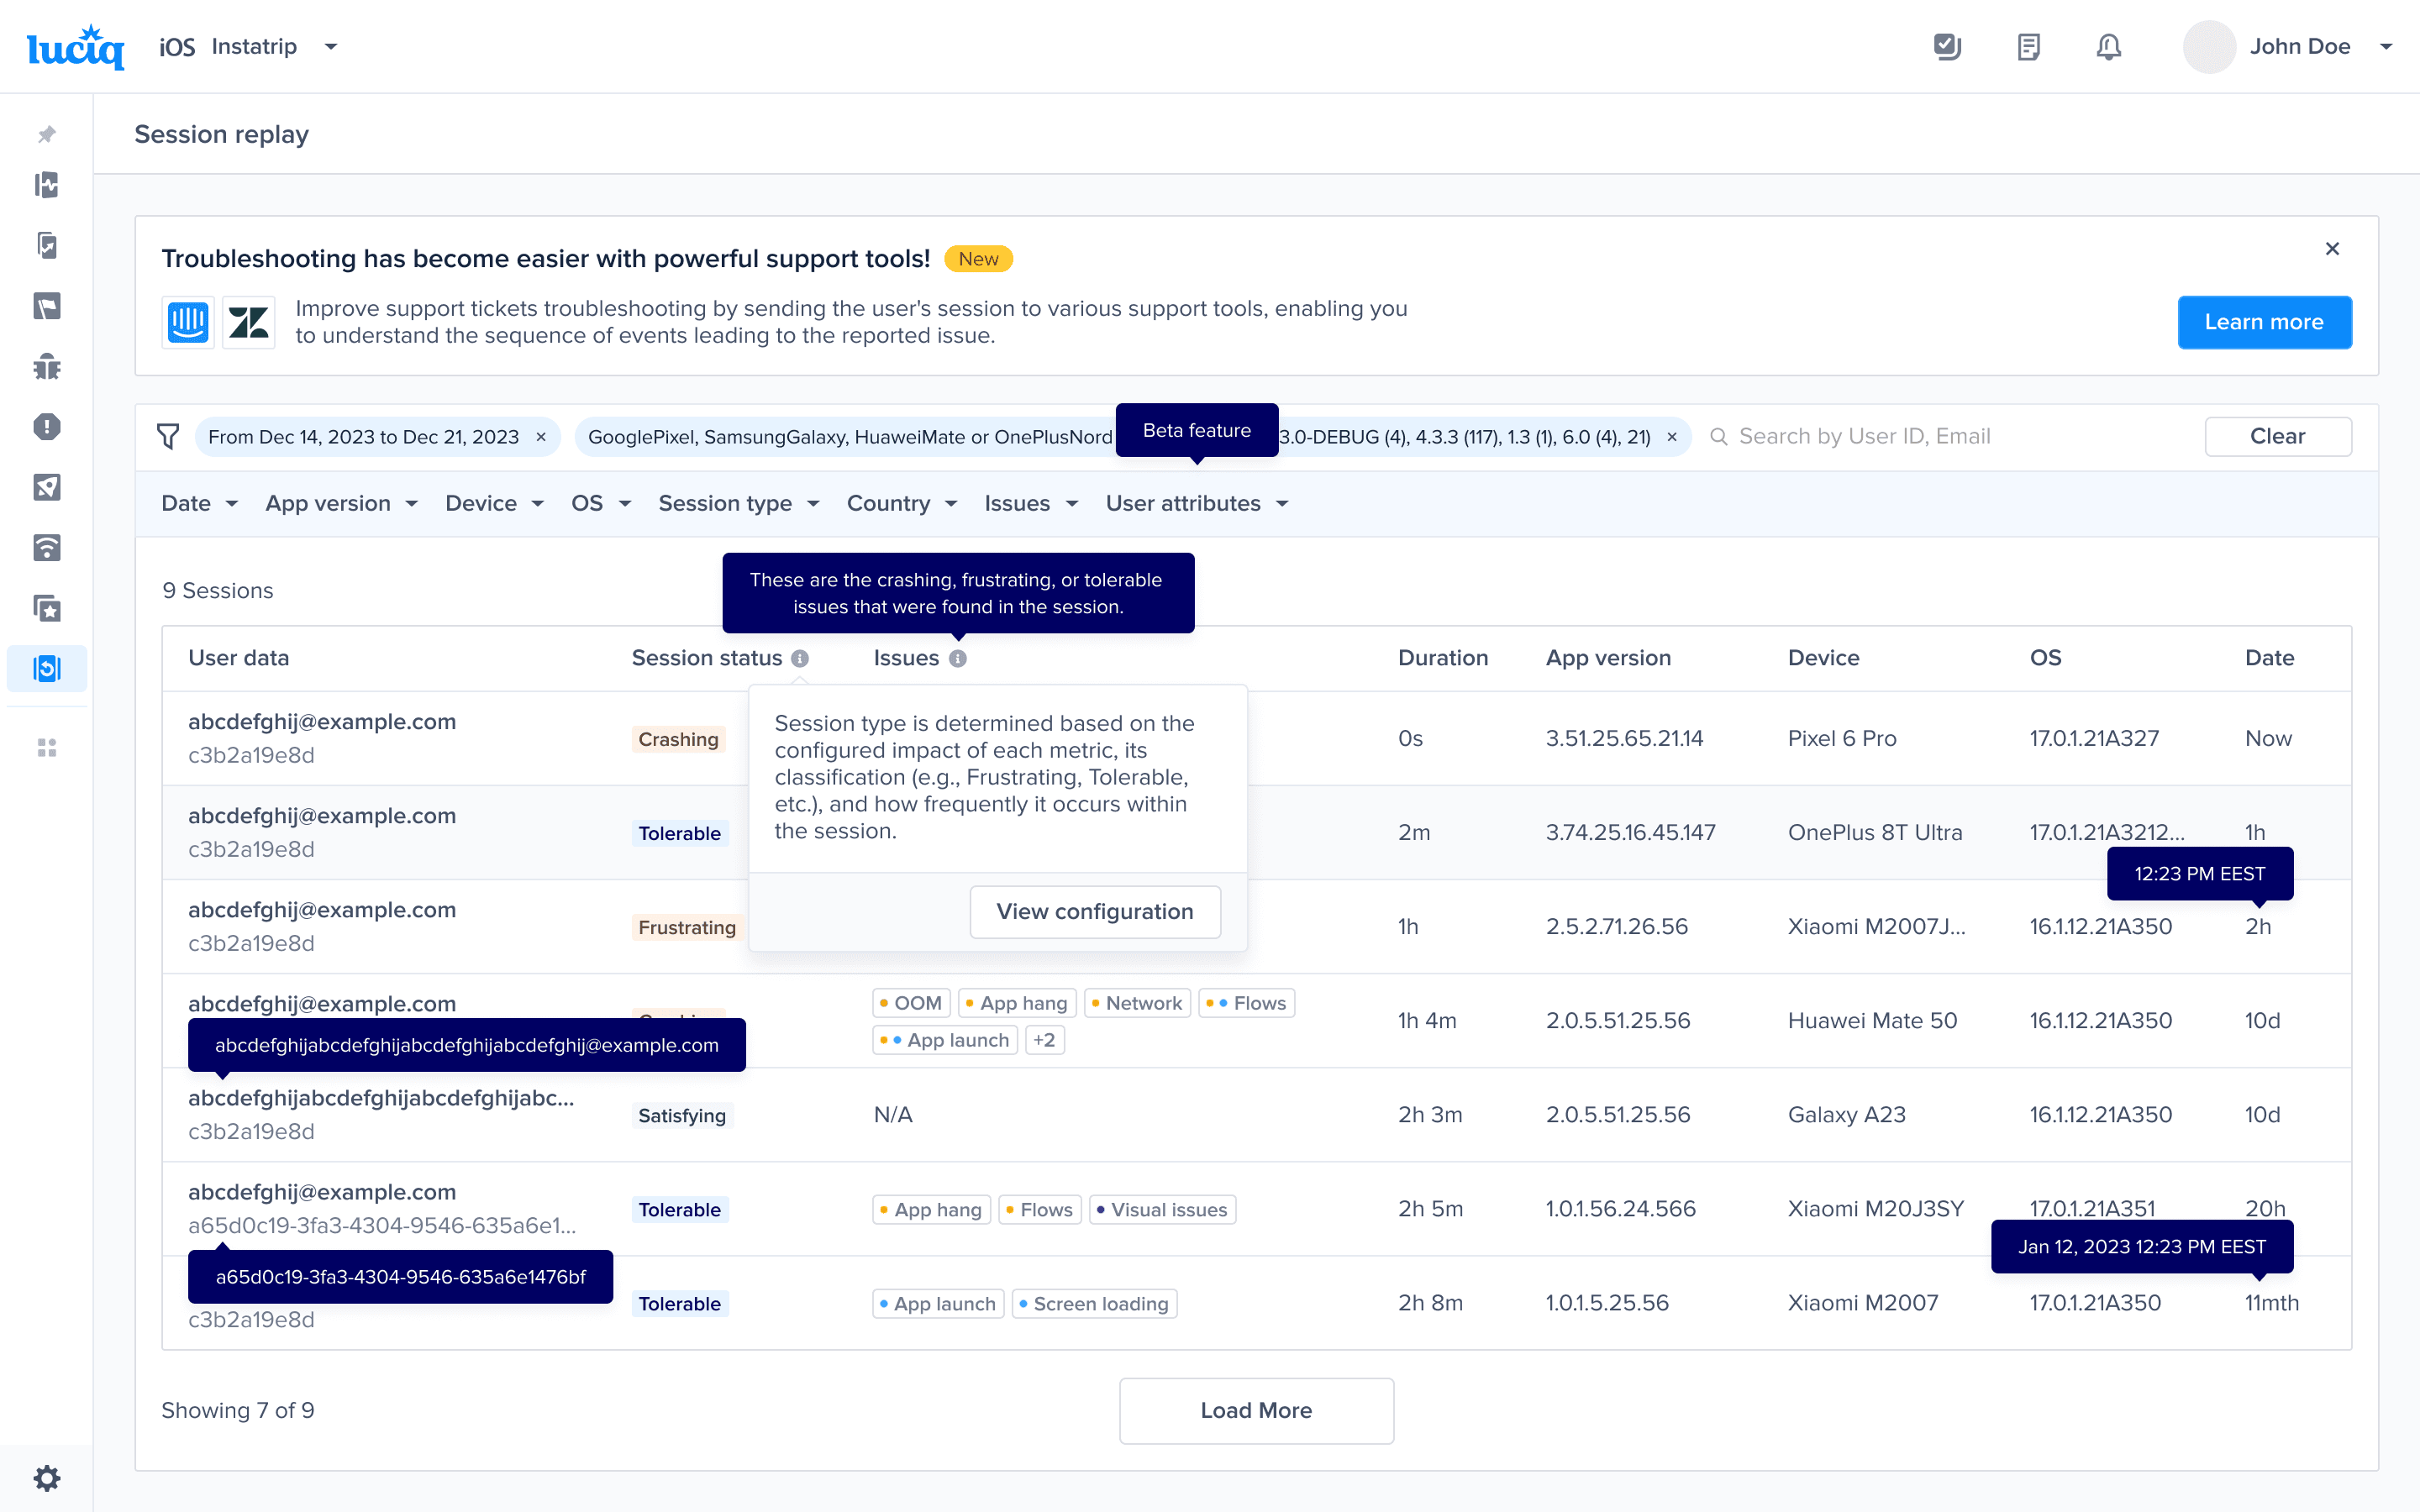Click the search magnifier icon

[1719, 437]
